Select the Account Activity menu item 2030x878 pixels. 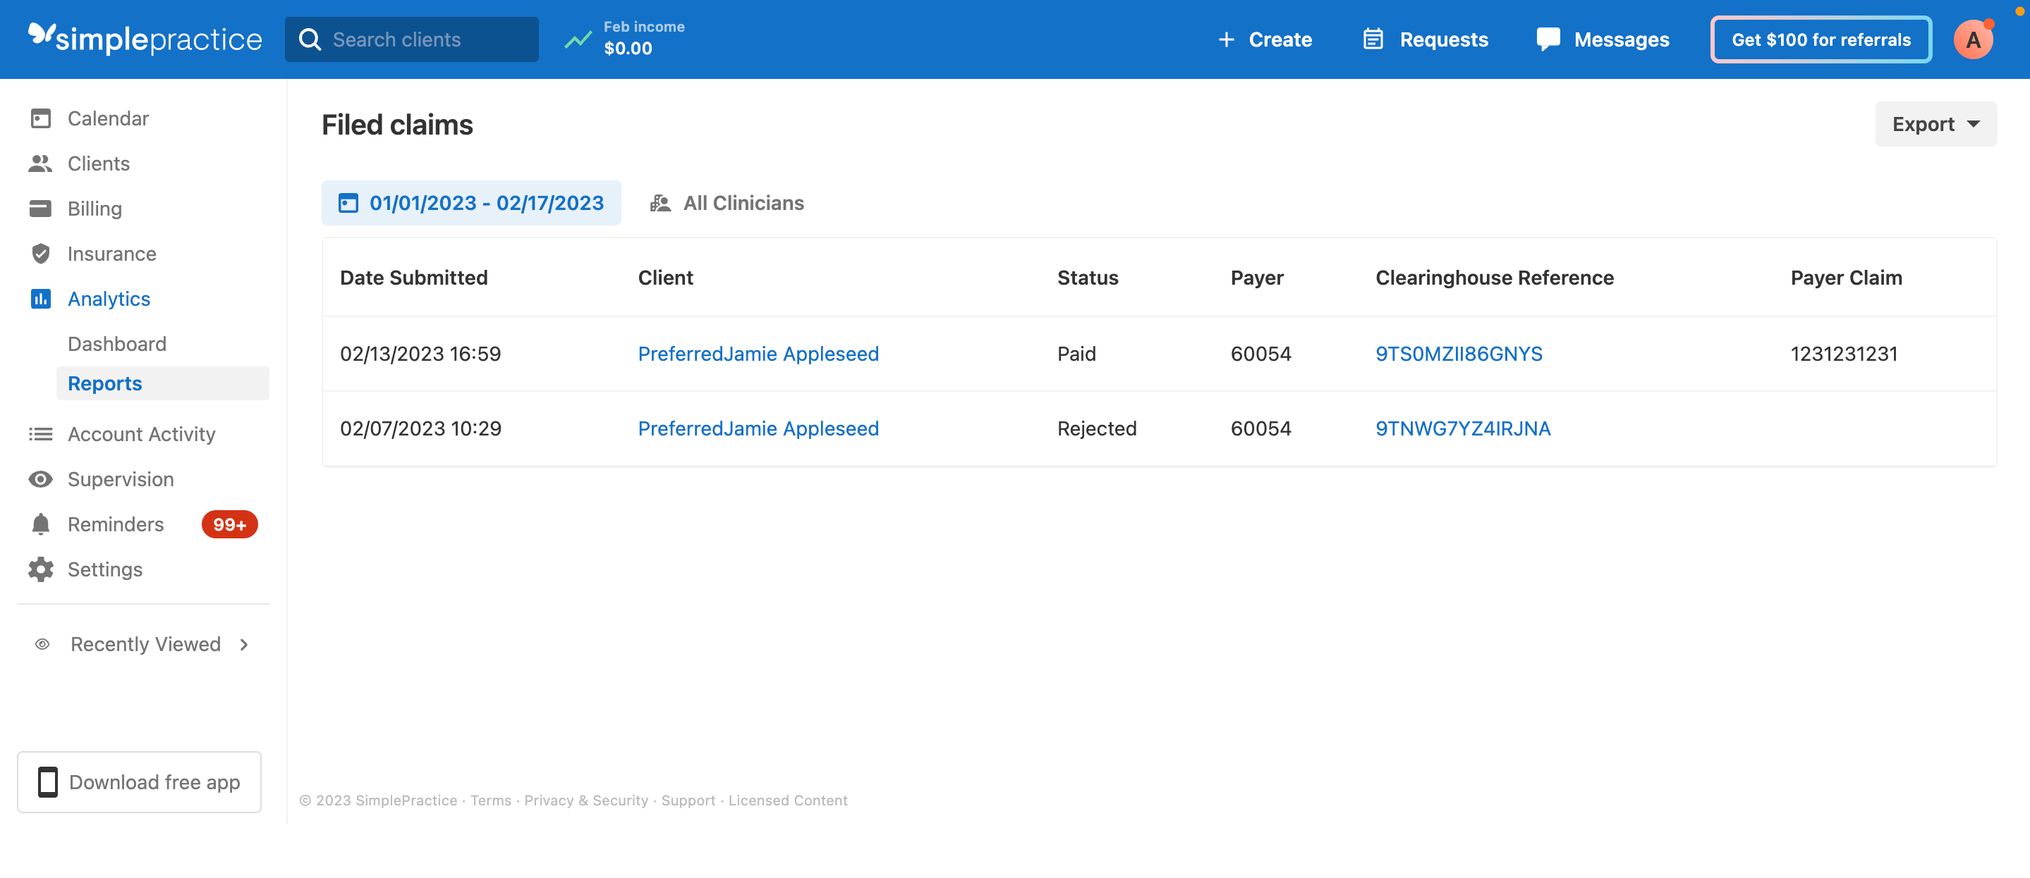pos(141,434)
